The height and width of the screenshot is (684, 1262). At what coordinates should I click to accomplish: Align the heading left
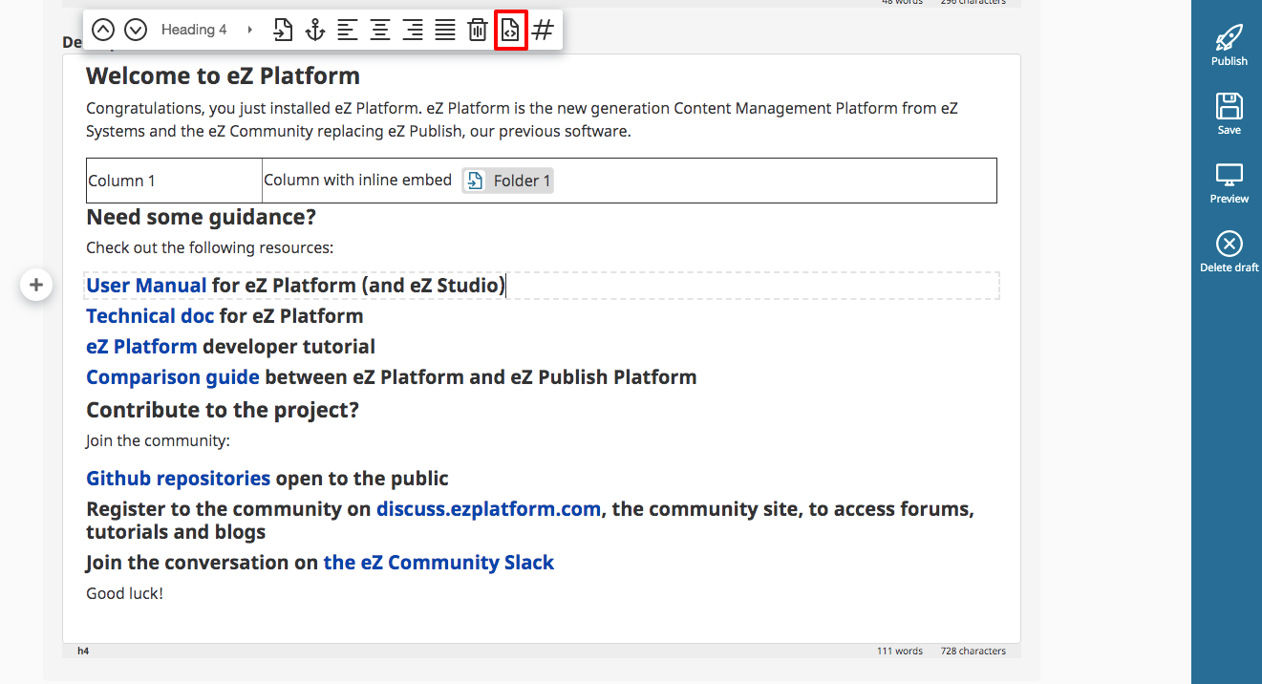click(348, 30)
